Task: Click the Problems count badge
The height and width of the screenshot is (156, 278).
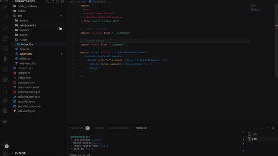Action: click(88, 128)
